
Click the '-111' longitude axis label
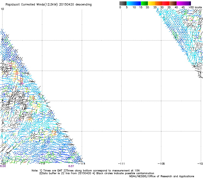tap(122, 164)
